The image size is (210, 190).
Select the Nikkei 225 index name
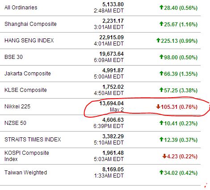(17, 107)
